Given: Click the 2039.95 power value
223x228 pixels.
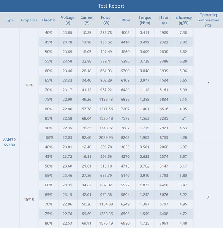Looking at the screenshot, I should [x=106, y=137].
